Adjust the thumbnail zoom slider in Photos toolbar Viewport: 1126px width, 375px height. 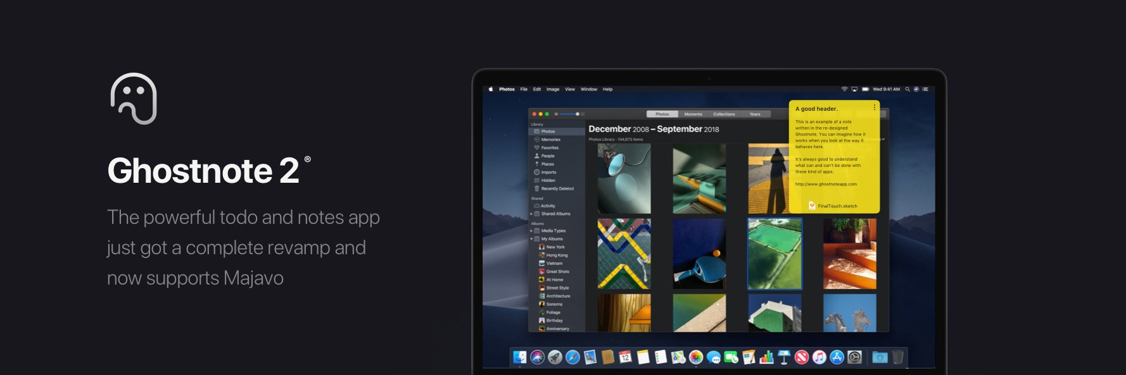pyautogui.click(x=569, y=114)
